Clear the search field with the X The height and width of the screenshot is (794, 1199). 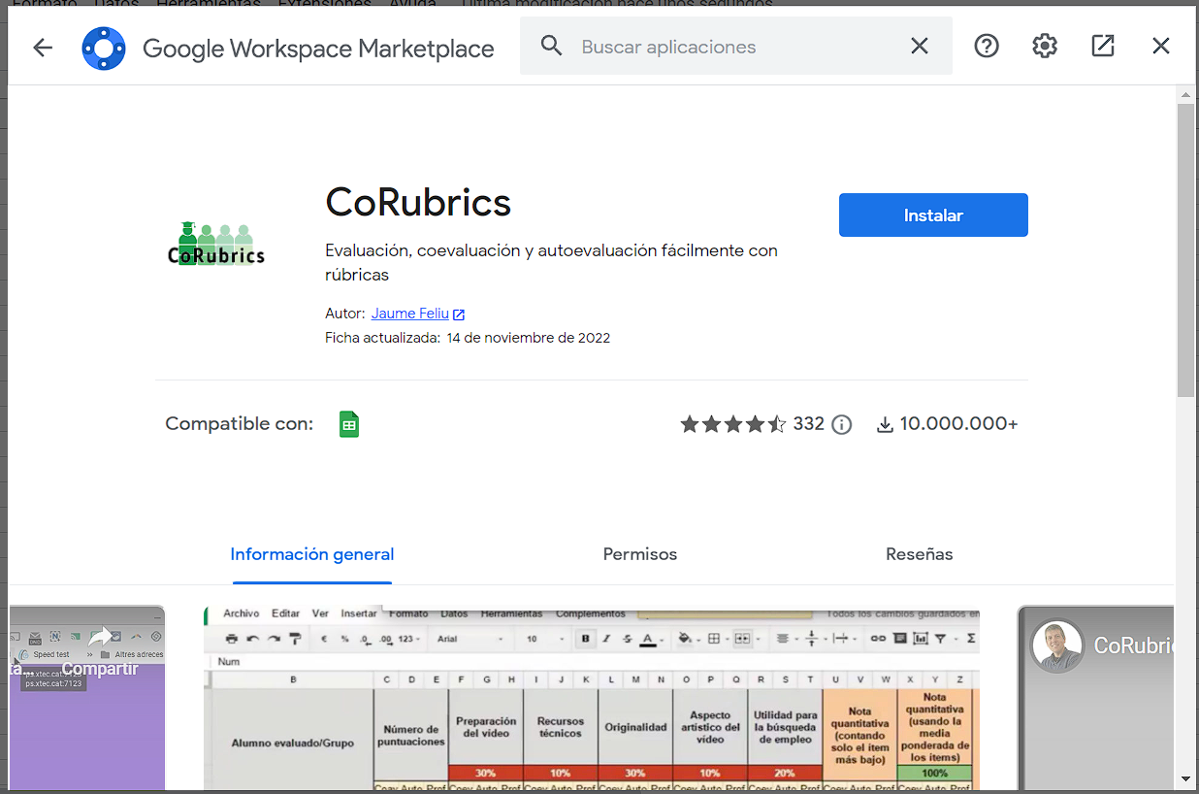(x=920, y=46)
